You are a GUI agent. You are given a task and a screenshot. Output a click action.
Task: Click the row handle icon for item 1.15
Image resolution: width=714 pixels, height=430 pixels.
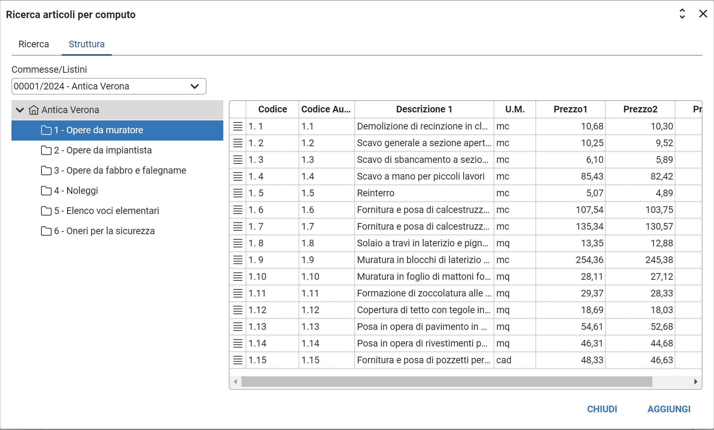[238, 360]
